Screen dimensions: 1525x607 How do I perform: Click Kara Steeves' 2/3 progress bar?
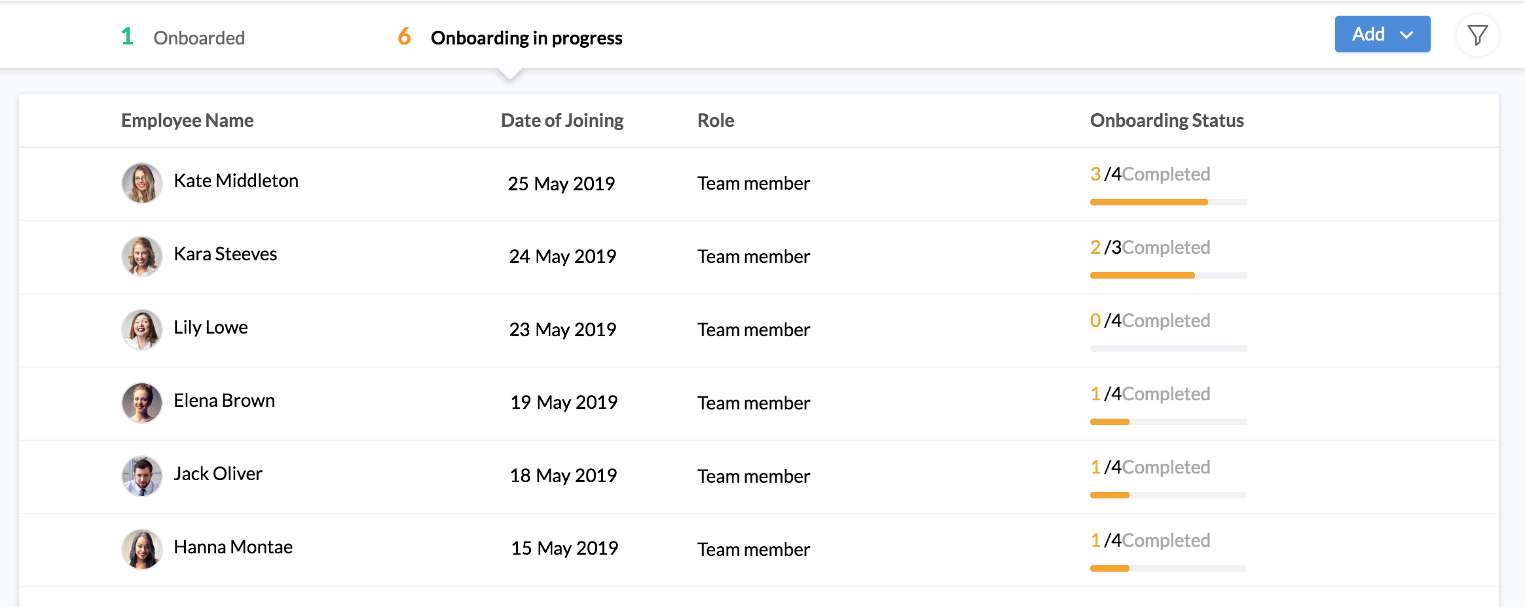pos(1168,275)
